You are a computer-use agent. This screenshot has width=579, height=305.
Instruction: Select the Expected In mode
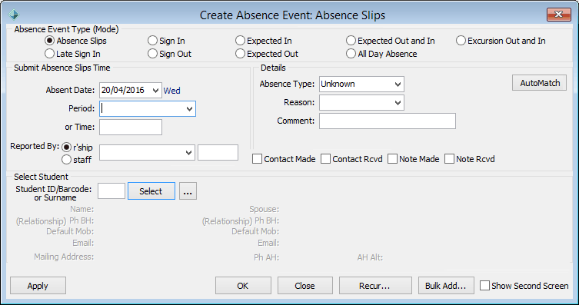point(240,41)
